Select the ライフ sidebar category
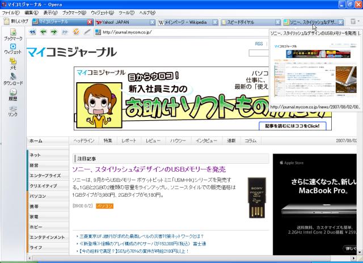Viewport: 363px width, 263px height. point(48,248)
